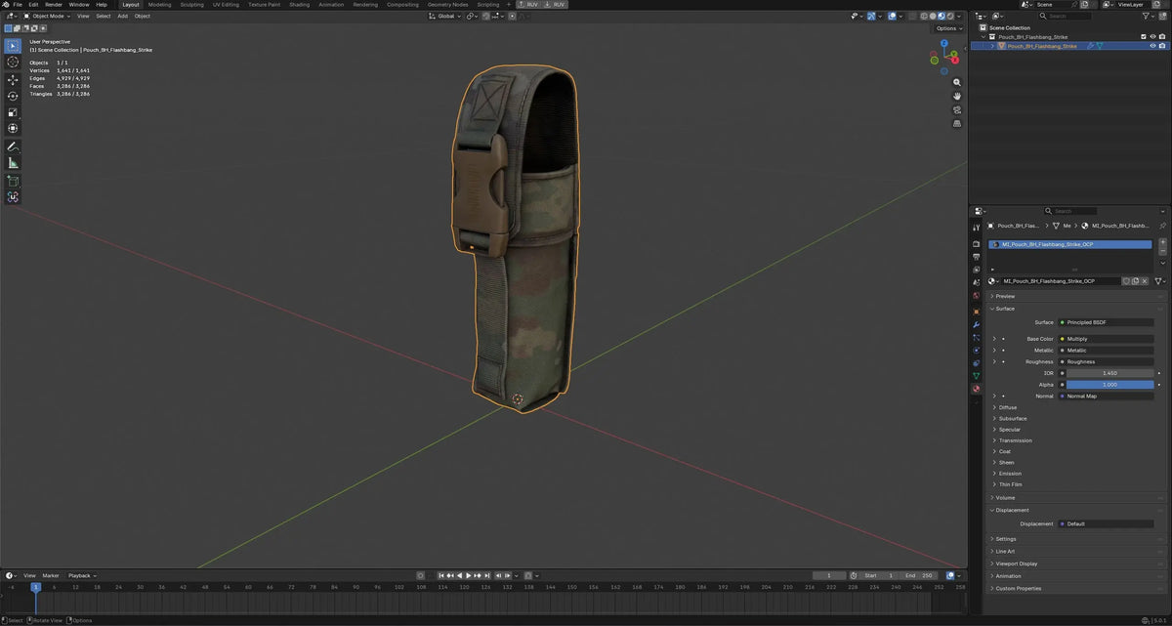Switch to the Shading workspace tab

299,4
